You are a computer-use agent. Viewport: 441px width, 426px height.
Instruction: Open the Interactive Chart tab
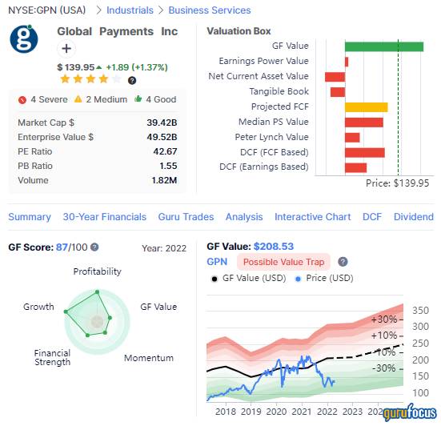pyautogui.click(x=313, y=217)
